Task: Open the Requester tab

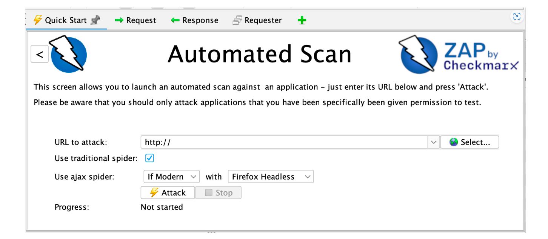Action: (257, 20)
